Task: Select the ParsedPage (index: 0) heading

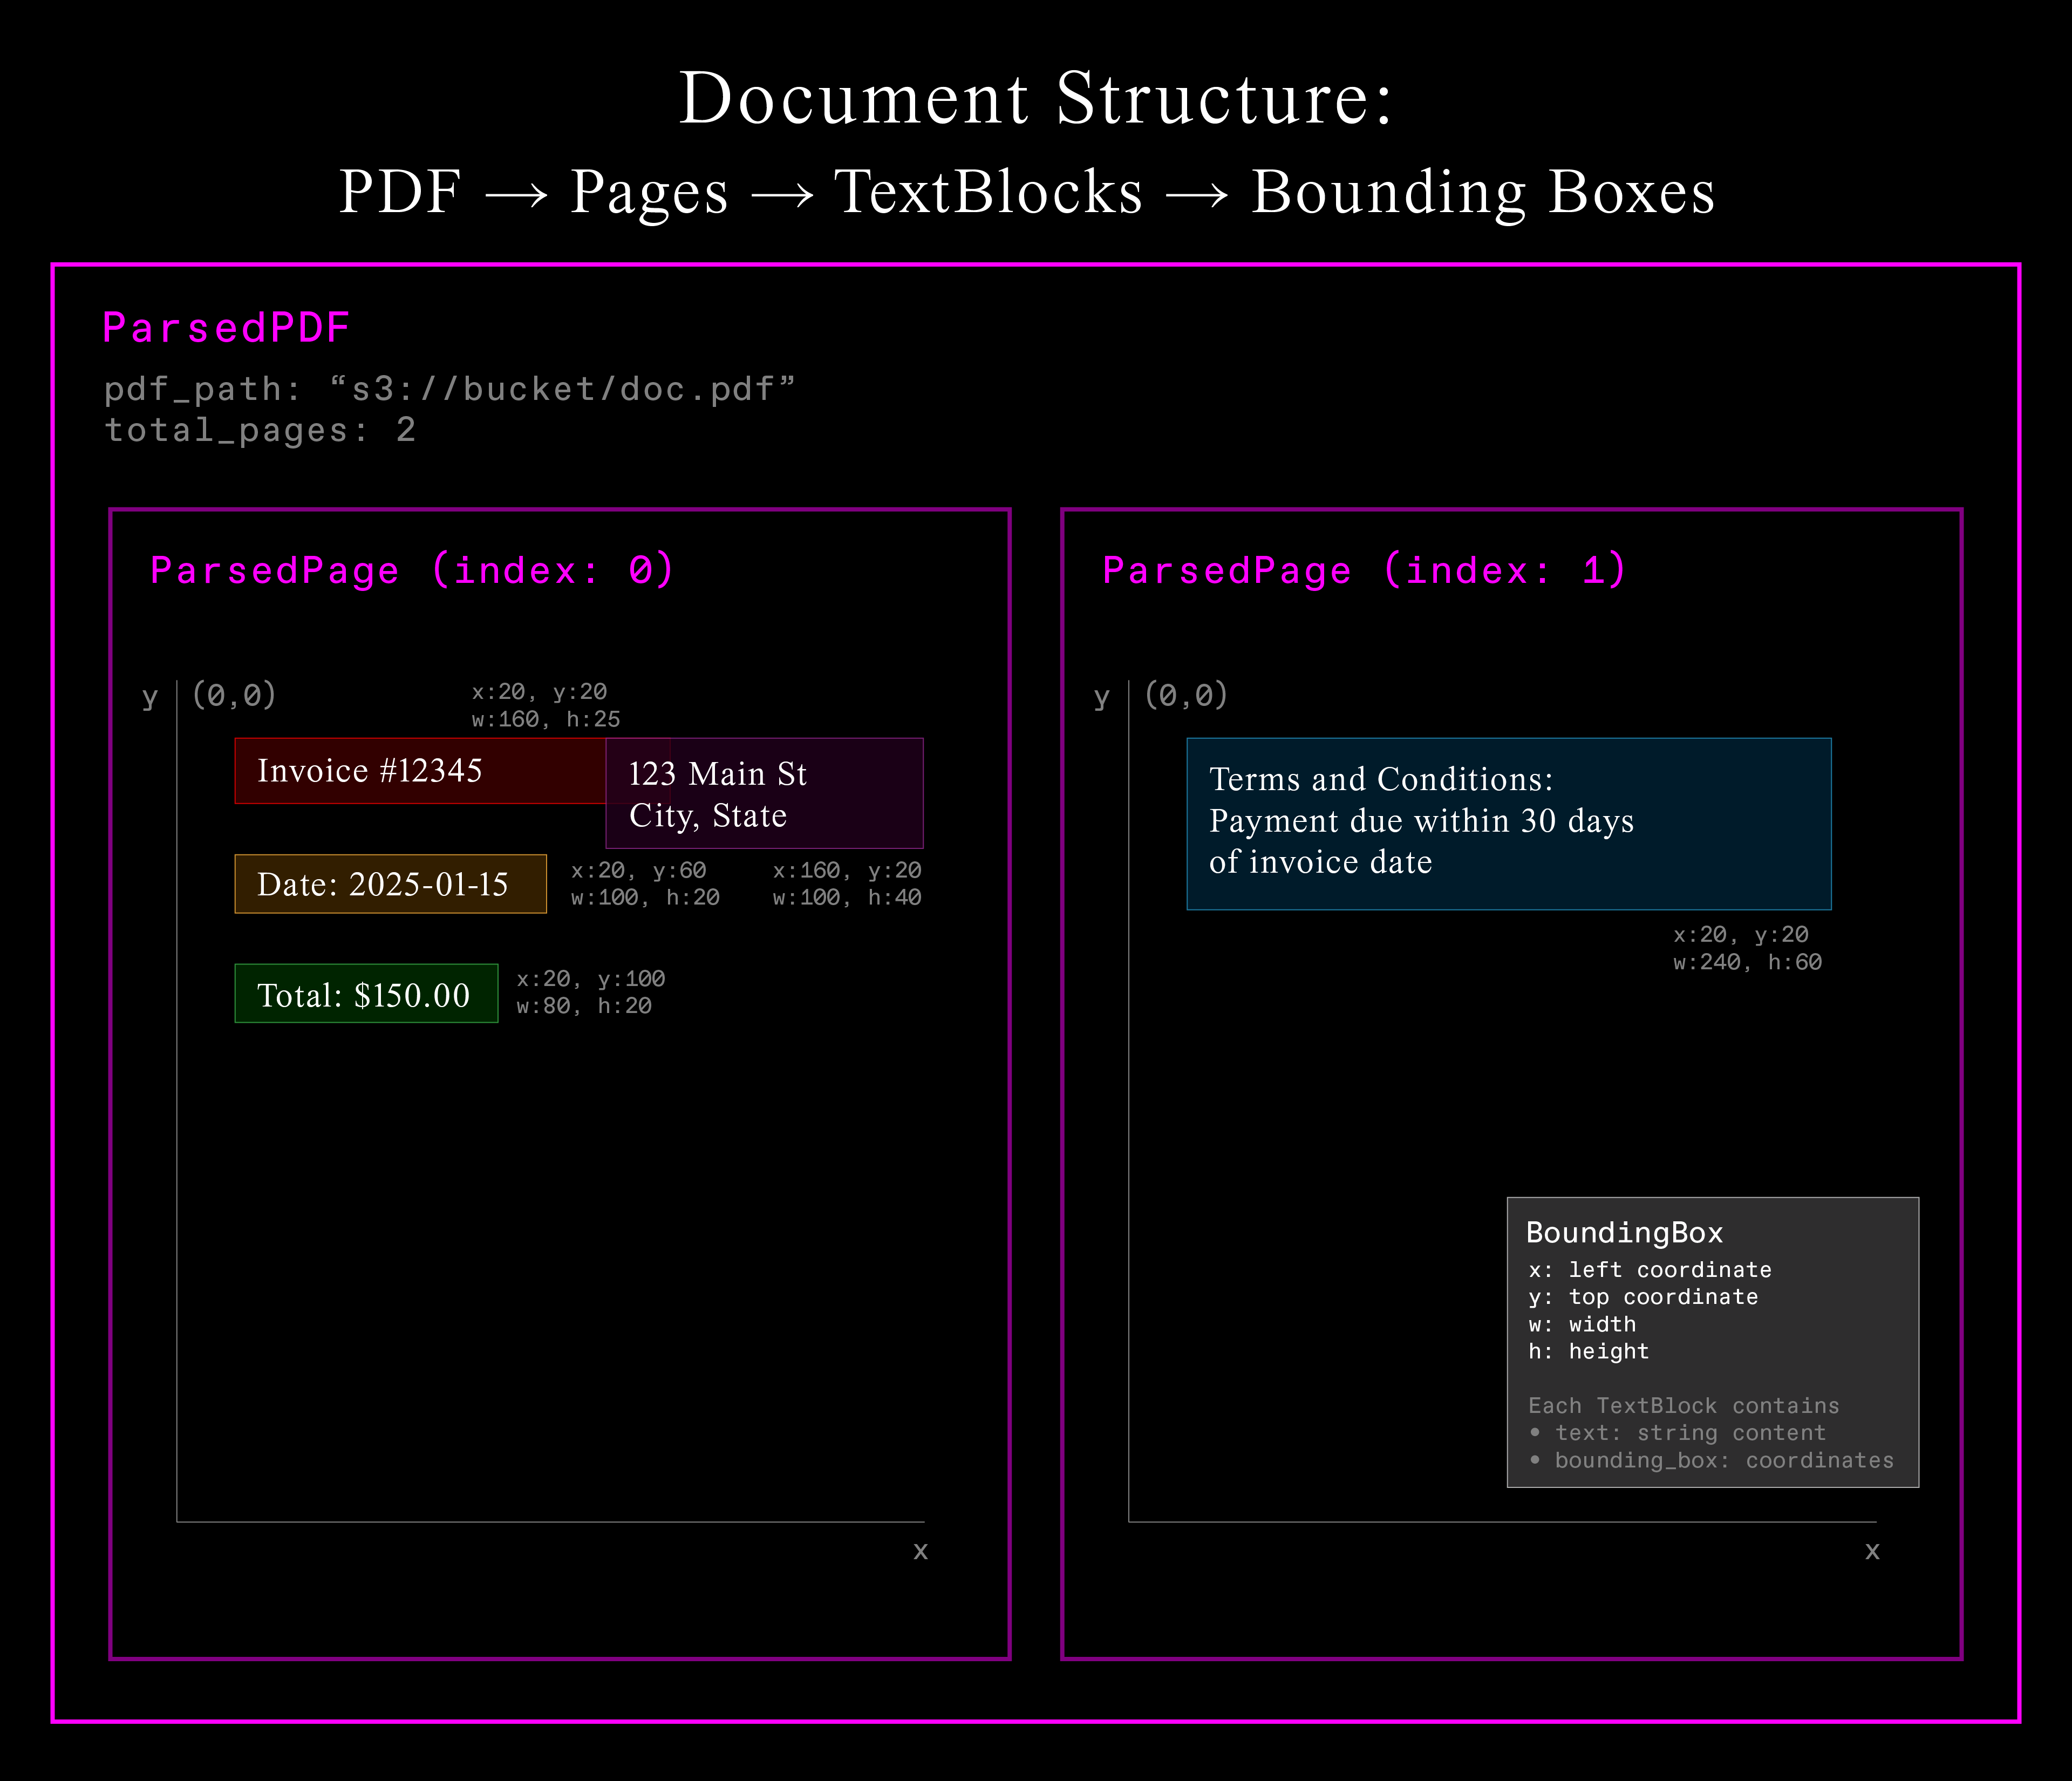Action: [x=412, y=570]
